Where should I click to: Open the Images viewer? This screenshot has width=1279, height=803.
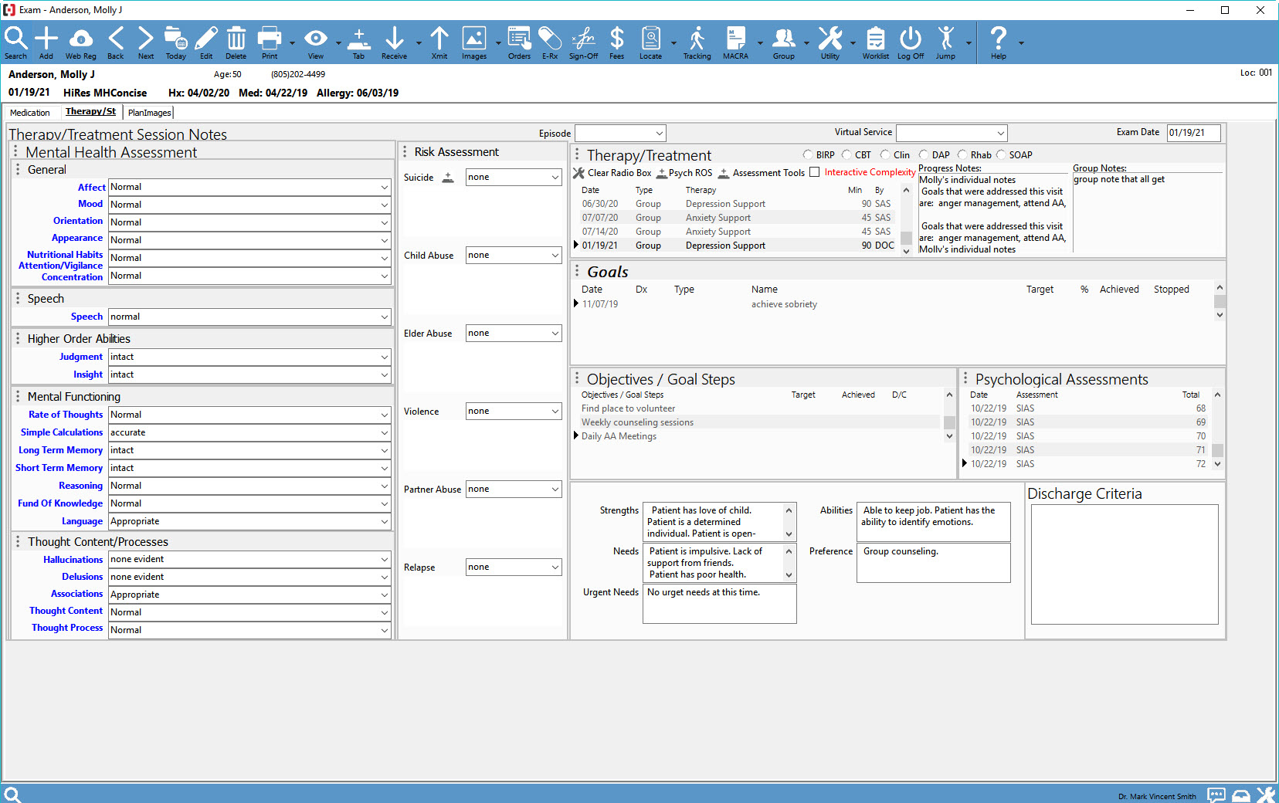tap(473, 42)
